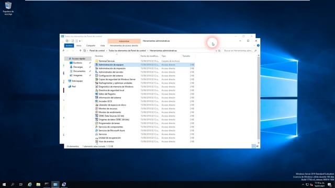The height and width of the screenshot is (188, 335).
Task: Click the Liberador de espacio en disco icon
Action: tap(96, 105)
